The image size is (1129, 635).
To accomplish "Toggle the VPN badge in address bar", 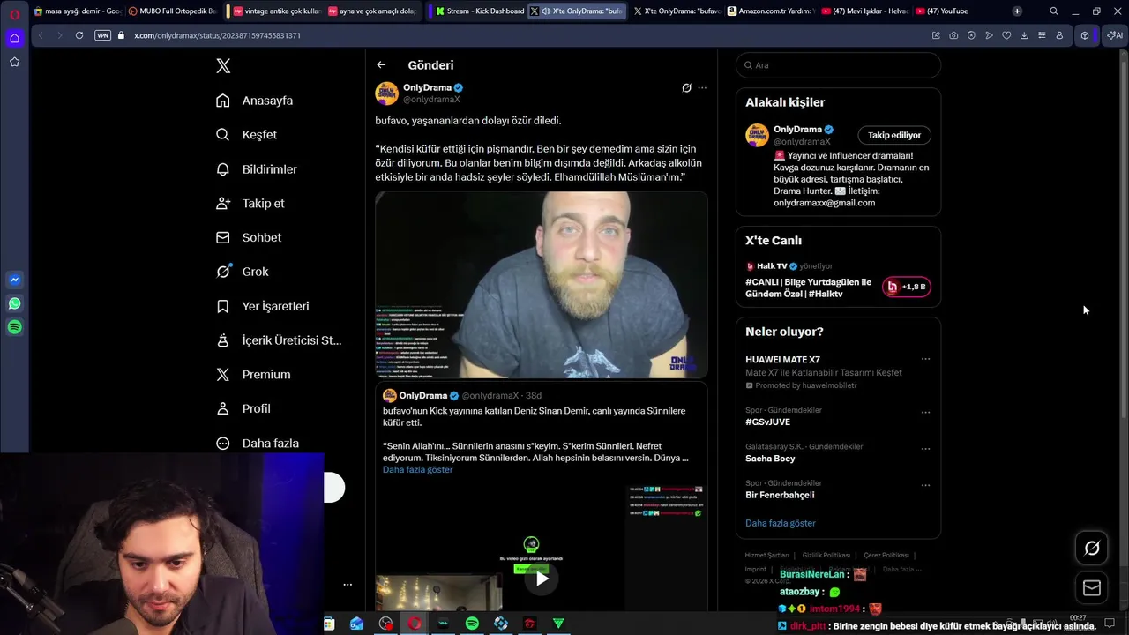I will click(102, 35).
